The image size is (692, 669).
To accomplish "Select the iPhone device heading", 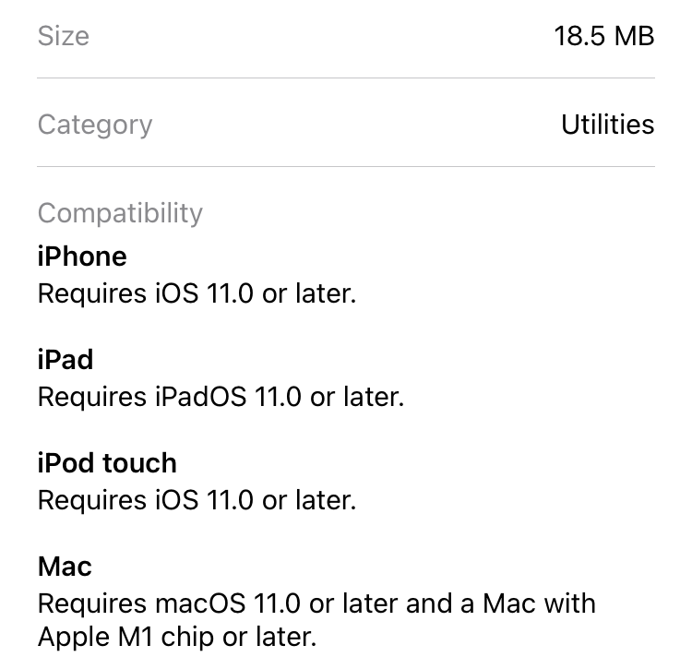I will tap(82, 256).
